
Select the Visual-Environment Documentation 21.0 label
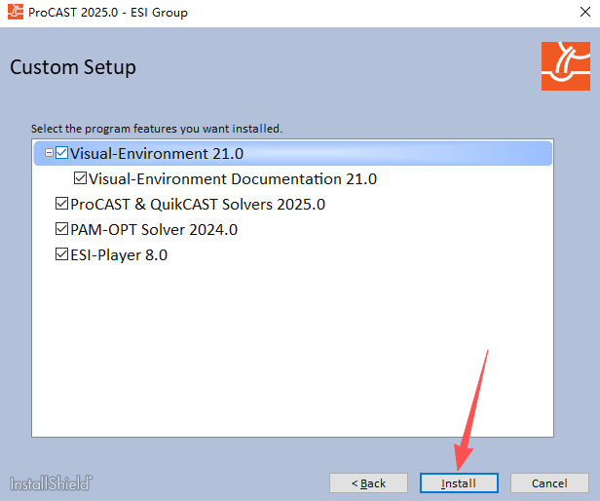click(233, 179)
